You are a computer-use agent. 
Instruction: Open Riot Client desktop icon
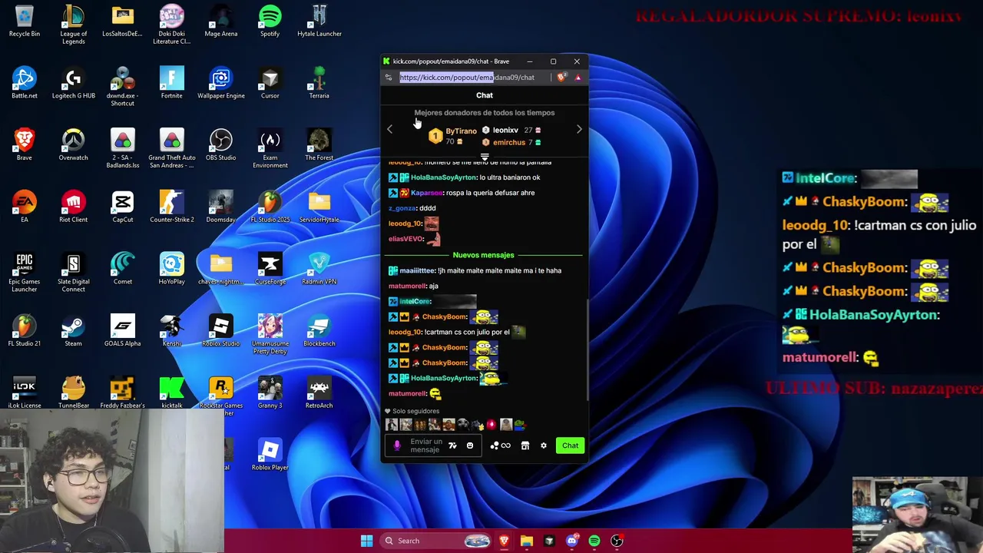click(x=74, y=207)
